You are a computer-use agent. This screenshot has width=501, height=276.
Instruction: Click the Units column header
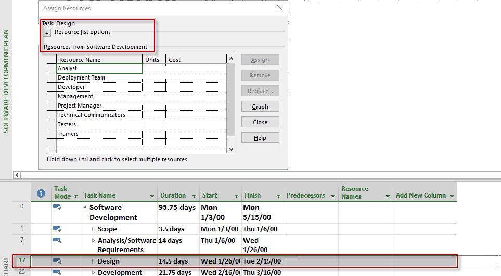pos(154,59)
